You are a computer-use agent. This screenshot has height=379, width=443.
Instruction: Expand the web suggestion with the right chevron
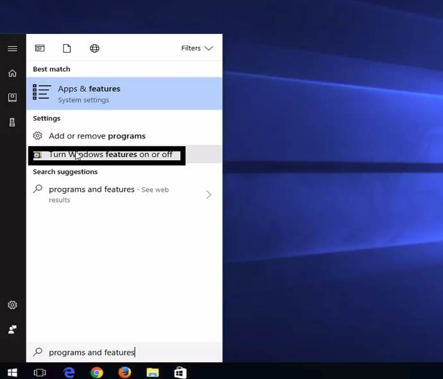209,194
